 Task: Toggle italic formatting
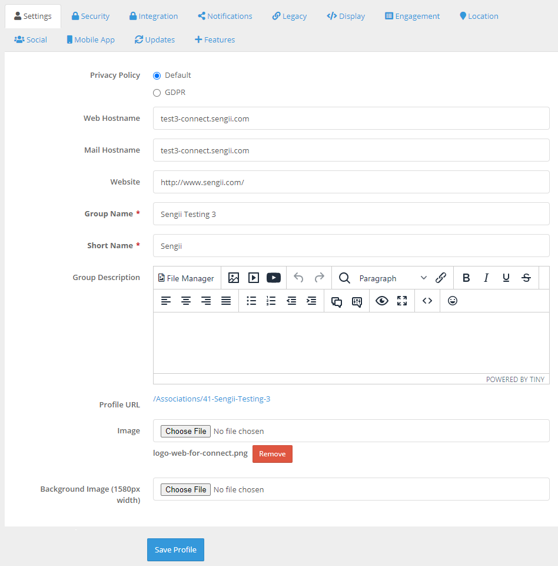tap(486, 278)
